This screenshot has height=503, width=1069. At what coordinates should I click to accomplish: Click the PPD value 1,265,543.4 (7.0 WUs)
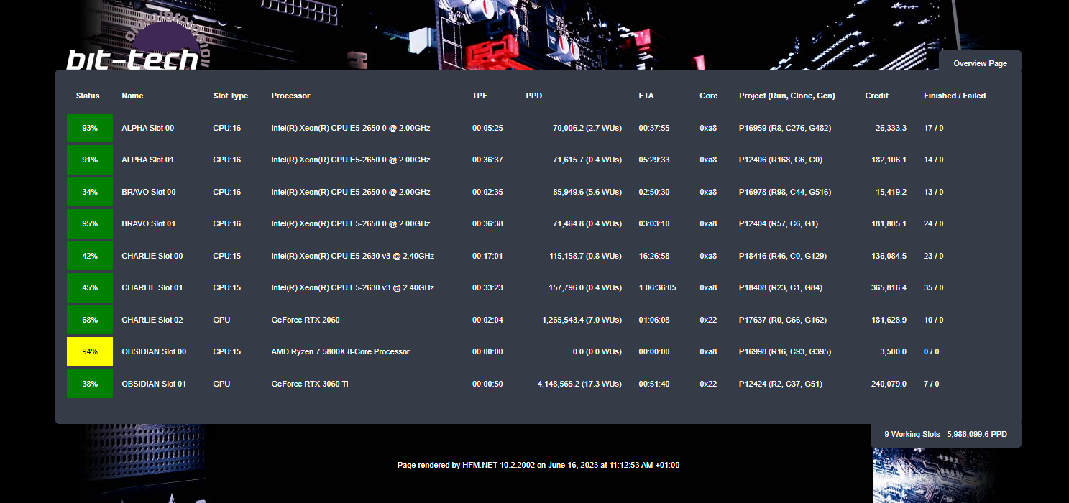(x=582, y=320)
